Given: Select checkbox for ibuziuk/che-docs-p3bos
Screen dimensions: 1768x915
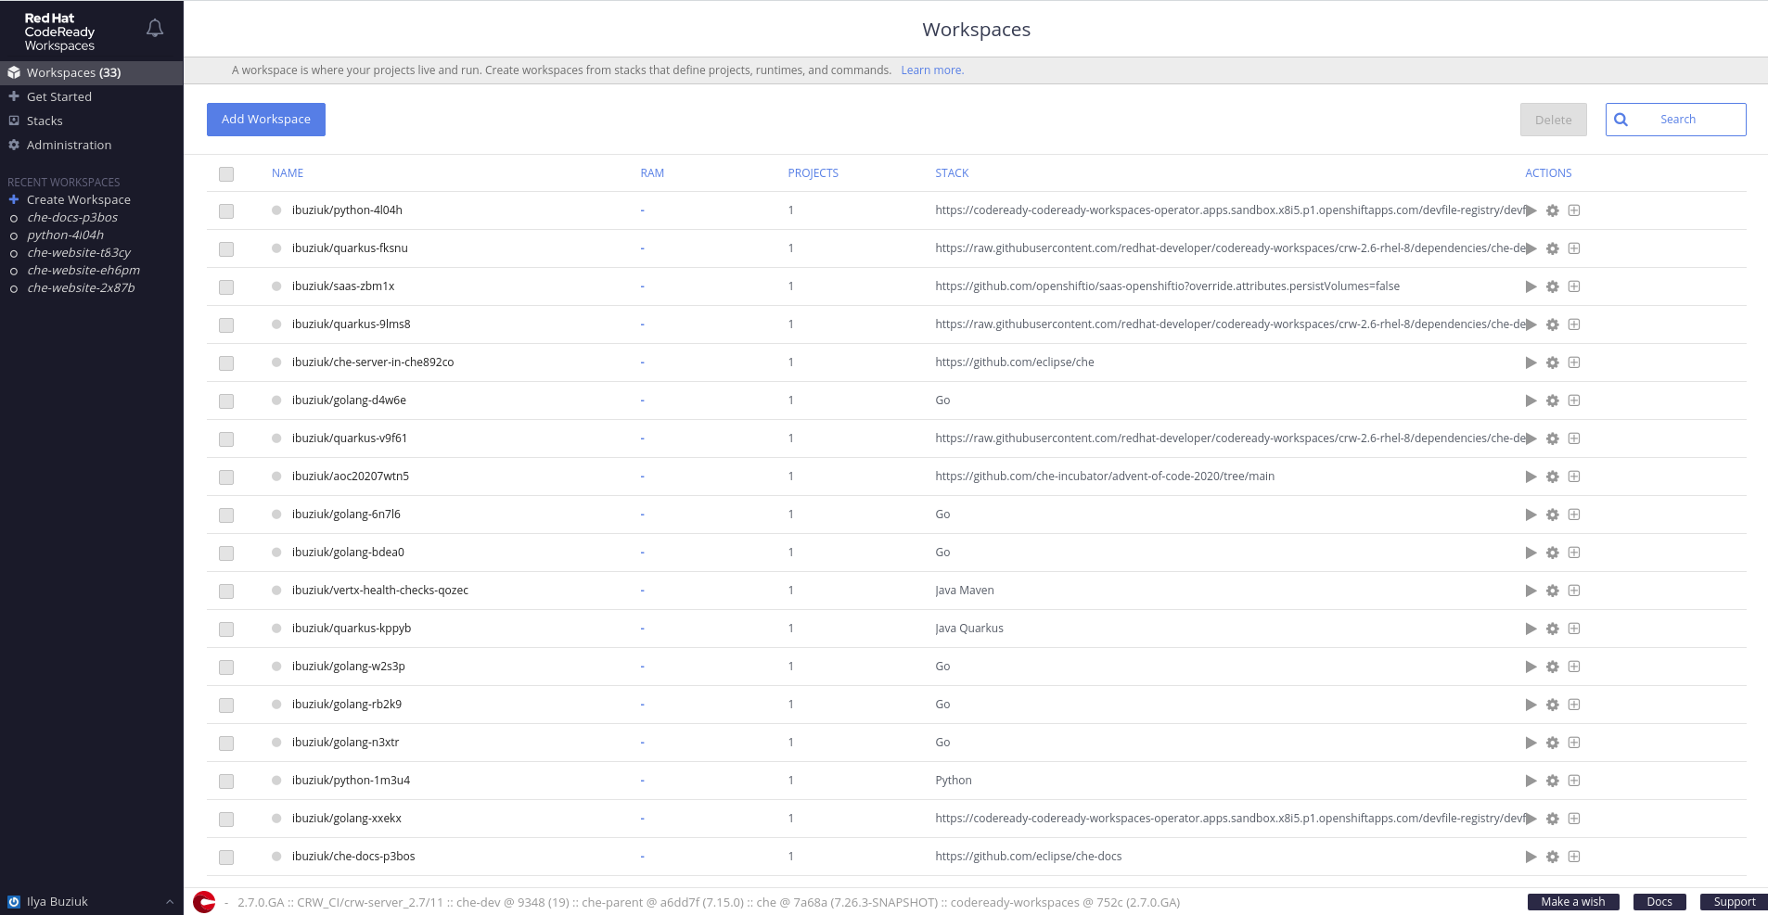Looking at the screenshot, I should [226, 858].
